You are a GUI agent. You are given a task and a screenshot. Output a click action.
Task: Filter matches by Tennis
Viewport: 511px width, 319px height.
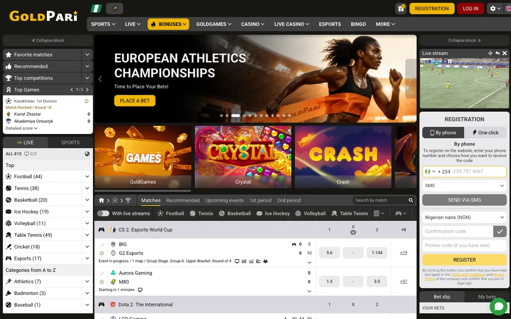(x=201, y=214)
